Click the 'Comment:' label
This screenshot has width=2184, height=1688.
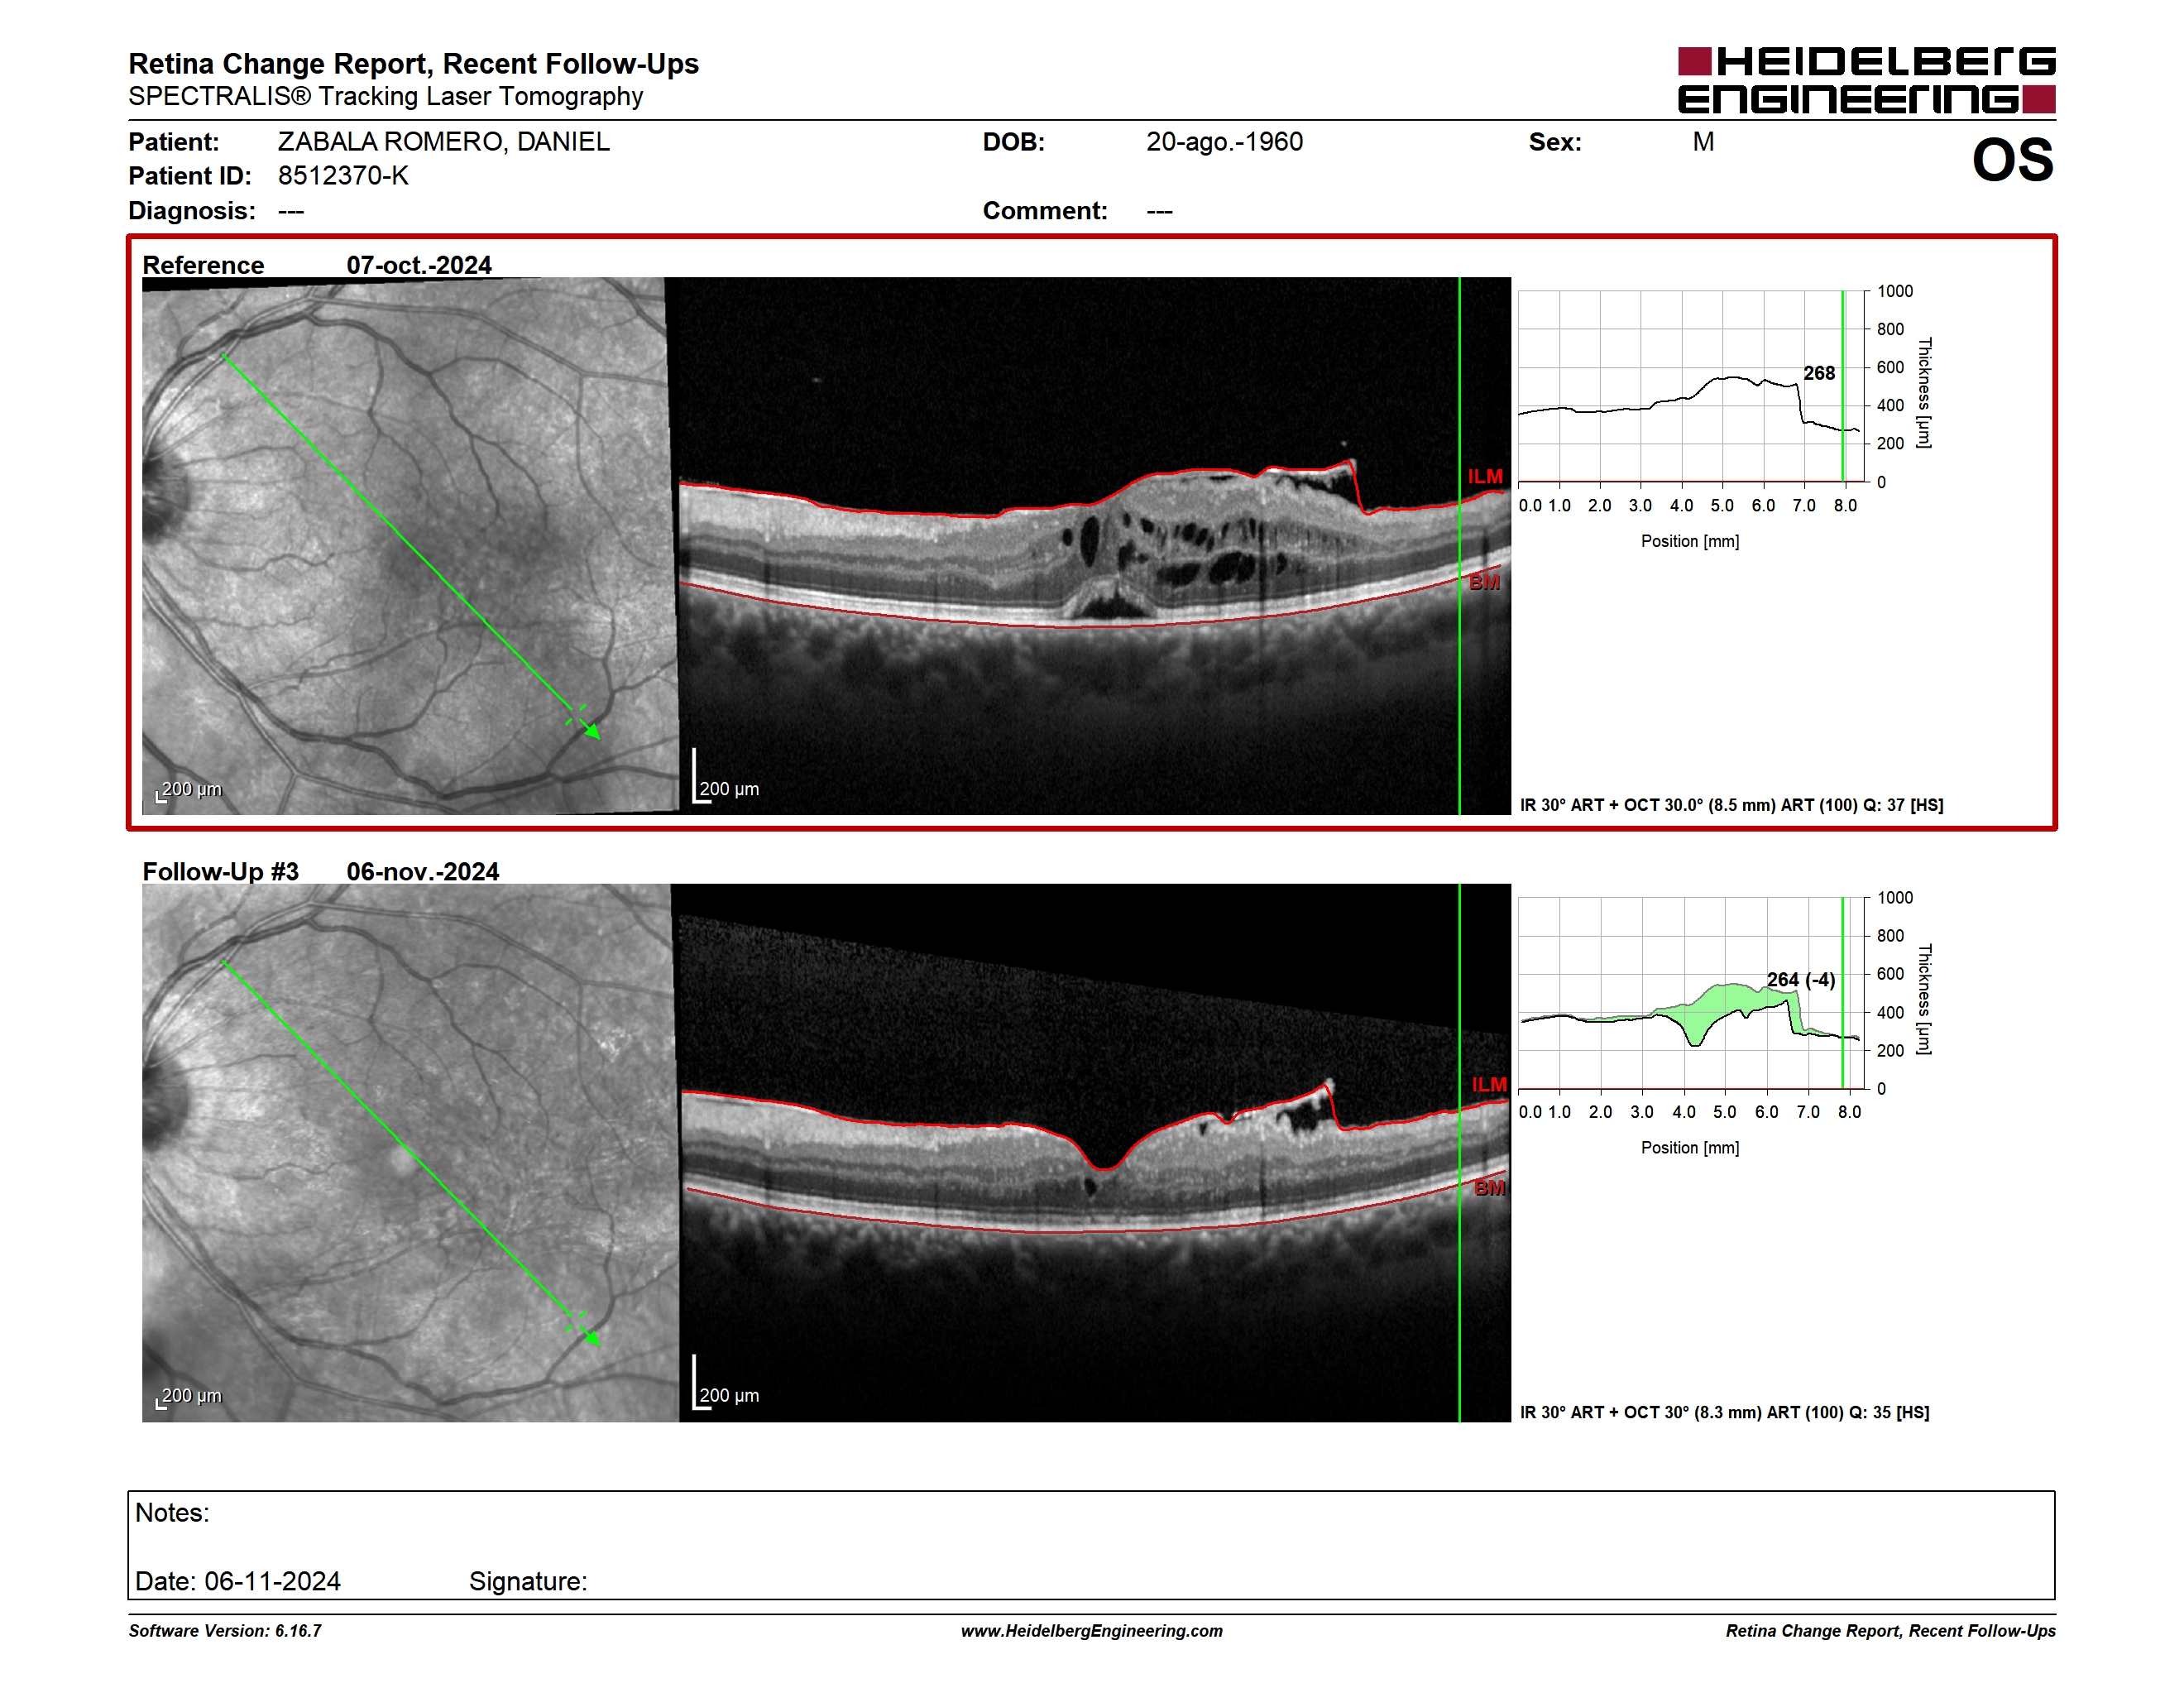click(x=1045, y=211)
